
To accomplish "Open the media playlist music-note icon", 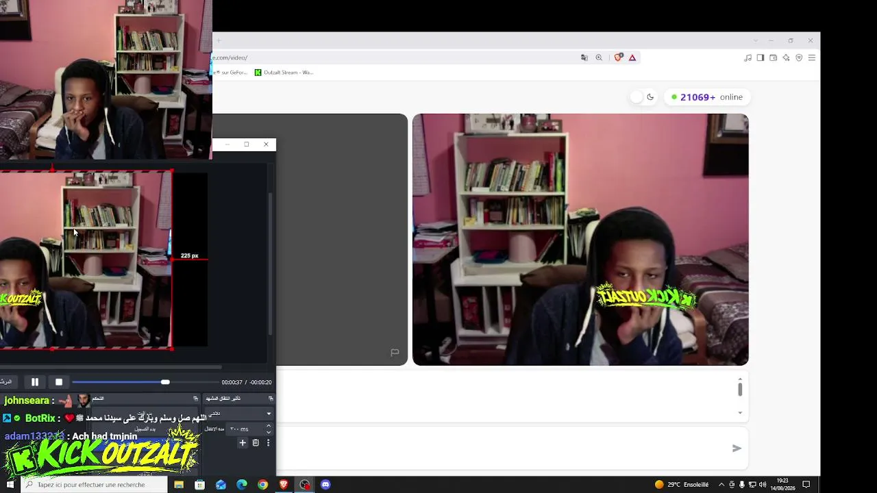I will coord(748,58).
